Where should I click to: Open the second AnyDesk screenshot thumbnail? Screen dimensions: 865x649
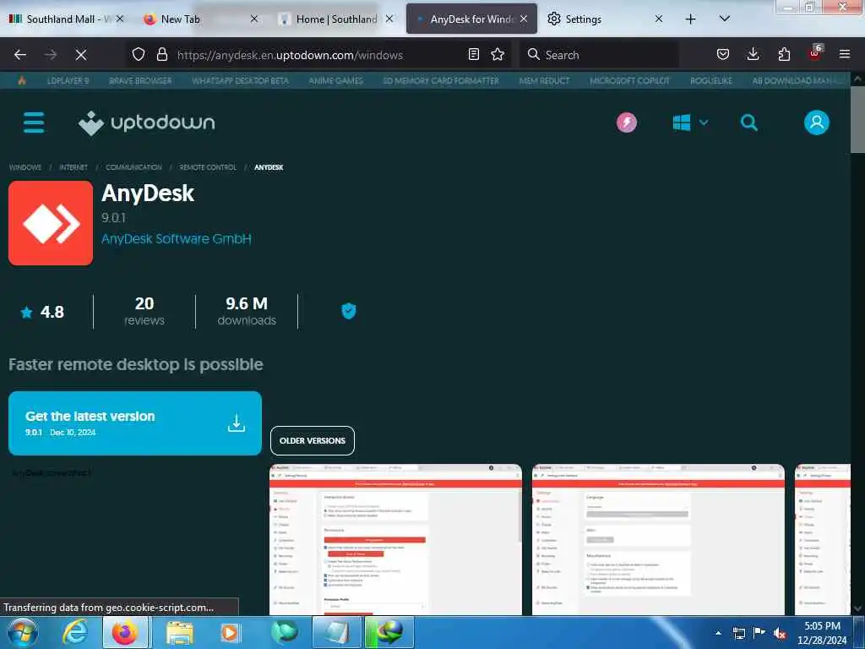[x=658, y=540]
